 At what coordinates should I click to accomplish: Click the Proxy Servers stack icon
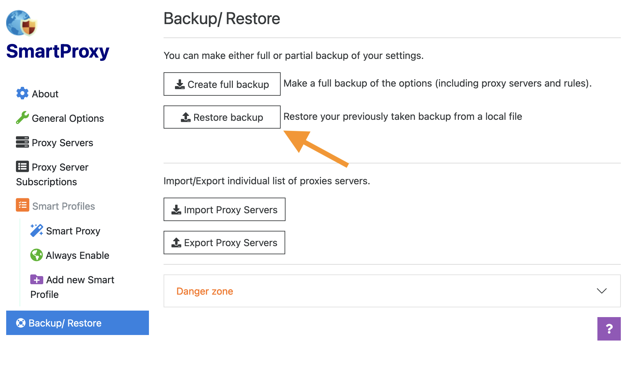[x=22, y=142]
